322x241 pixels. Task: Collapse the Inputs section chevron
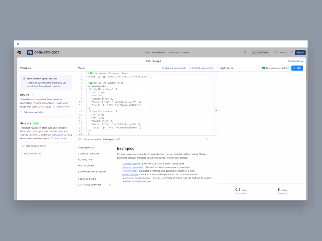[x=32, y=95]
